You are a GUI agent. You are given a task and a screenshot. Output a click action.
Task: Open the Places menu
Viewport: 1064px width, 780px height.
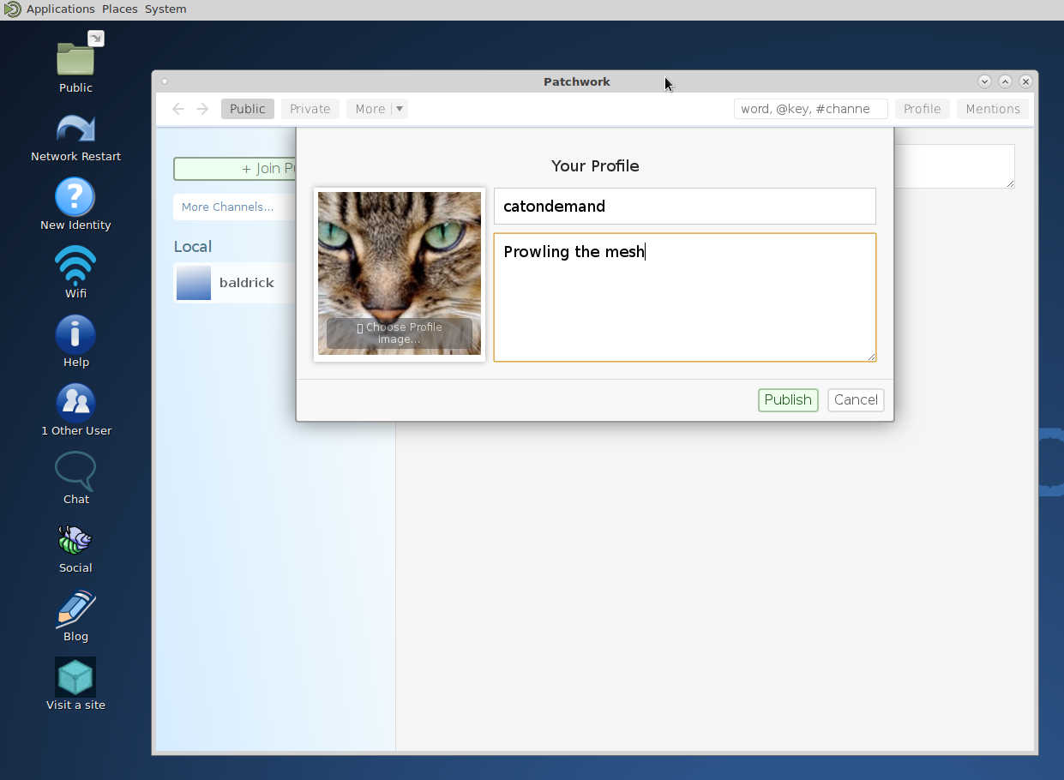click(119, 9)
